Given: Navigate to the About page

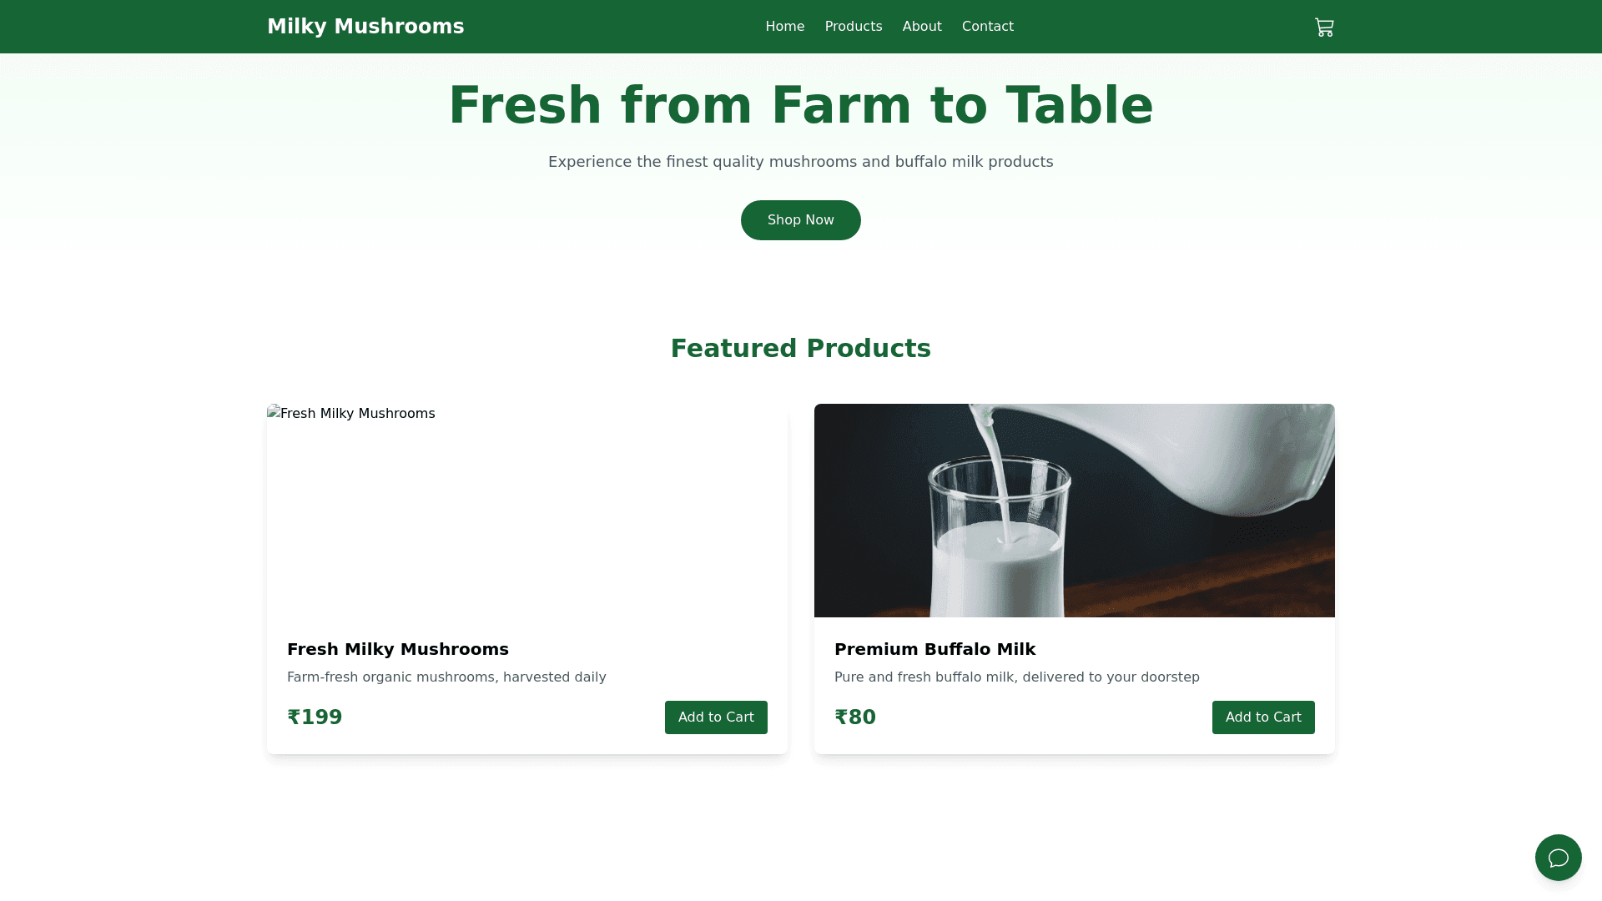Looking at the screenshot, I should (x=921, y=27).
